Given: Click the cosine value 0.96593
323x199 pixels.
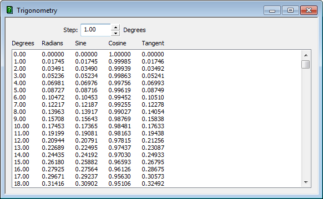Looking at the screenshot, I should pyautogui.click(x=119, y=162).
